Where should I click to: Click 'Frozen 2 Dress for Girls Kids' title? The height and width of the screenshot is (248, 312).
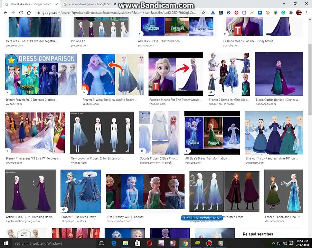point(229,100)
